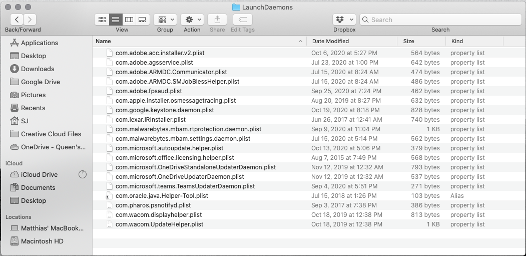The image size is (526, 256).
Task: Click the Share toolbar button
Action: click(217, 20)
